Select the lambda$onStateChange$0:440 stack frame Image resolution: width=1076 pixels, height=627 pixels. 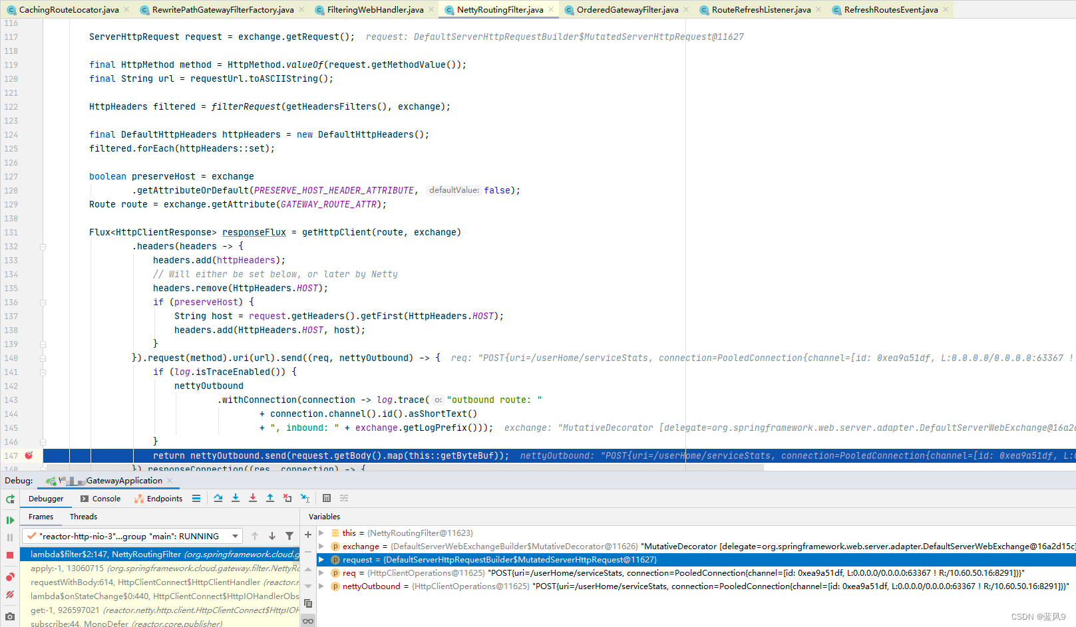click(160, 596)
